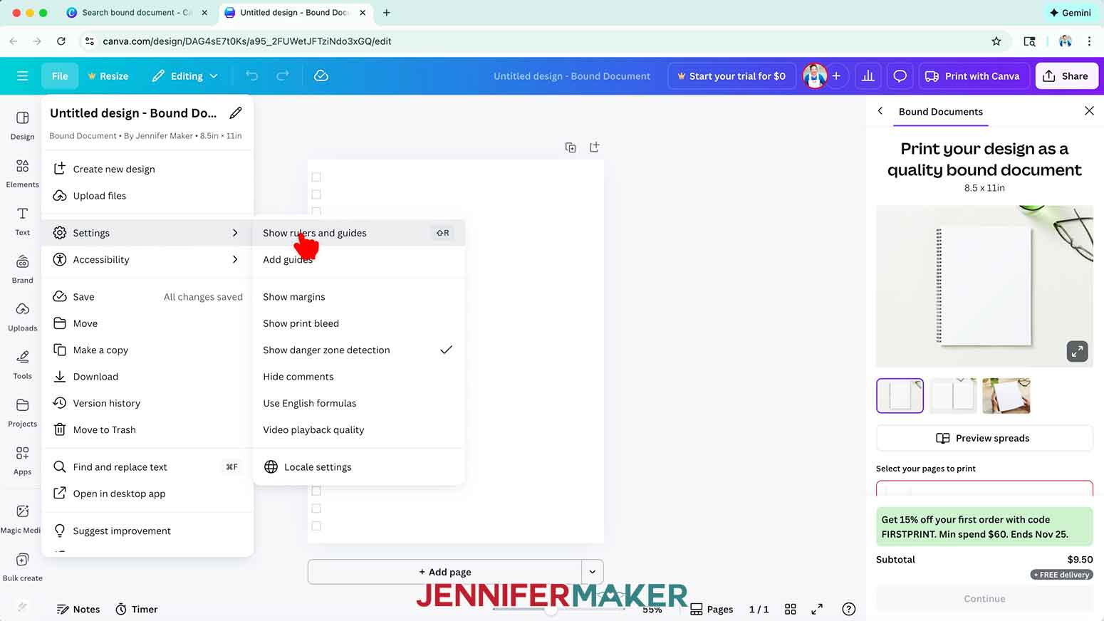Toggle Show margins option

click(x=358, y=297)
